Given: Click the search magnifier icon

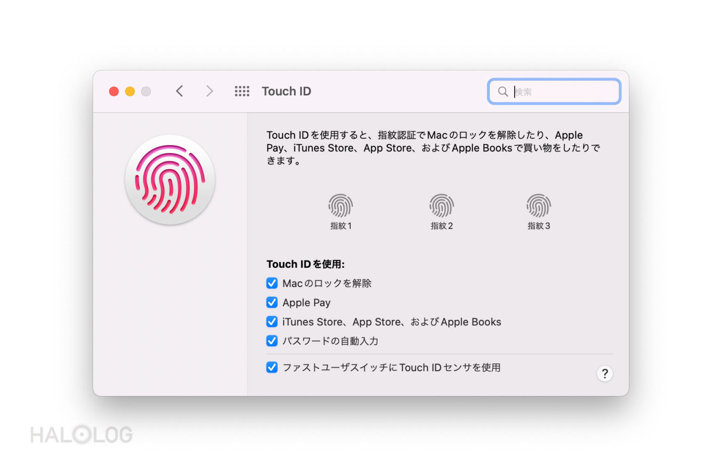Looking at the screenshot, I should point(502,92).
